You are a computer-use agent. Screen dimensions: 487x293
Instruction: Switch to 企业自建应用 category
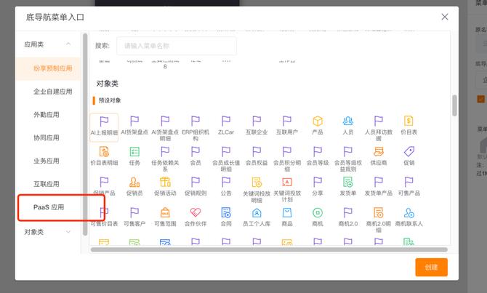(x=52, y=92)
